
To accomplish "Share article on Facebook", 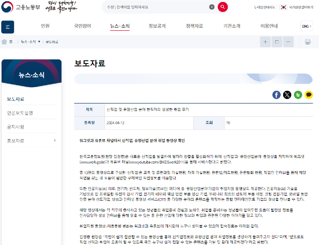I will (276, 95).
